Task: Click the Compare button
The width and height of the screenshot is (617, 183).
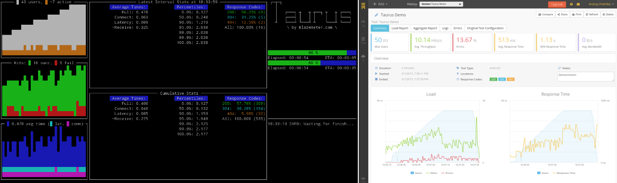Action: coord(545,15)
